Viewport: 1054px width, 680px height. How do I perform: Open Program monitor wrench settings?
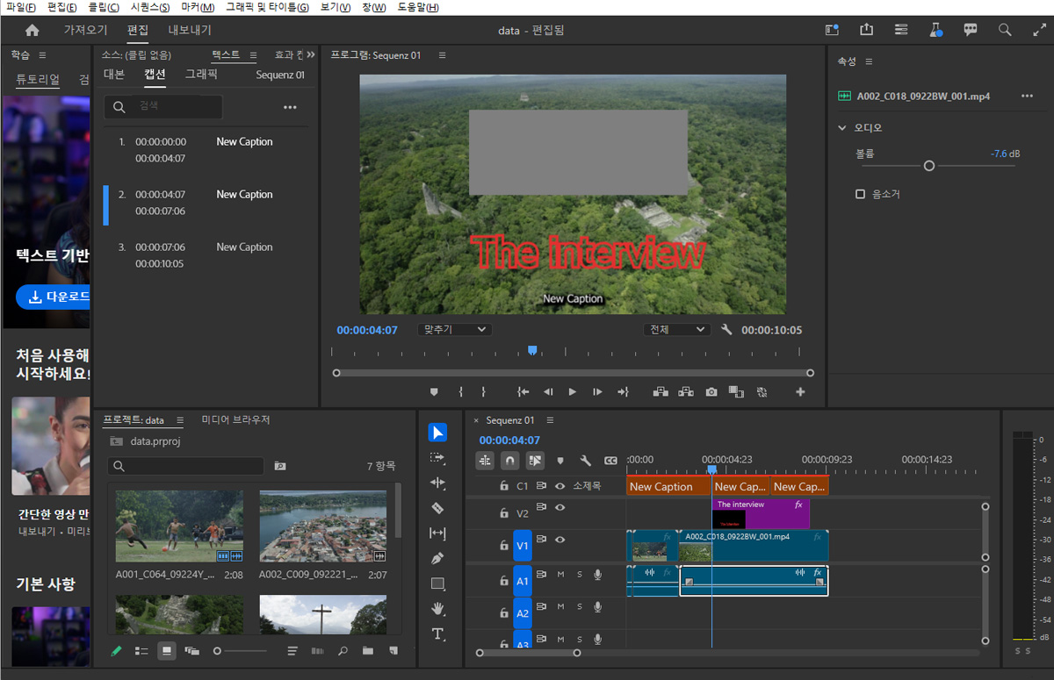(x=726, y=330)
